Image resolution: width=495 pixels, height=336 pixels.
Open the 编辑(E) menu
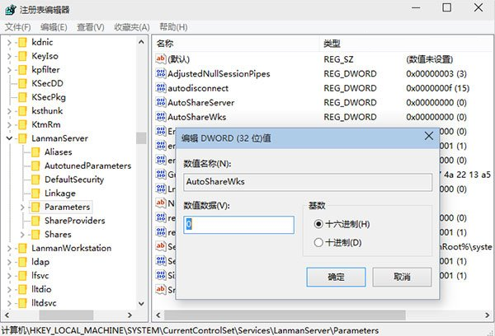coord(54,27)
